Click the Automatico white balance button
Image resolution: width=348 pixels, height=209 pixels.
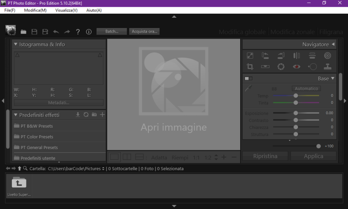[306, 89]
